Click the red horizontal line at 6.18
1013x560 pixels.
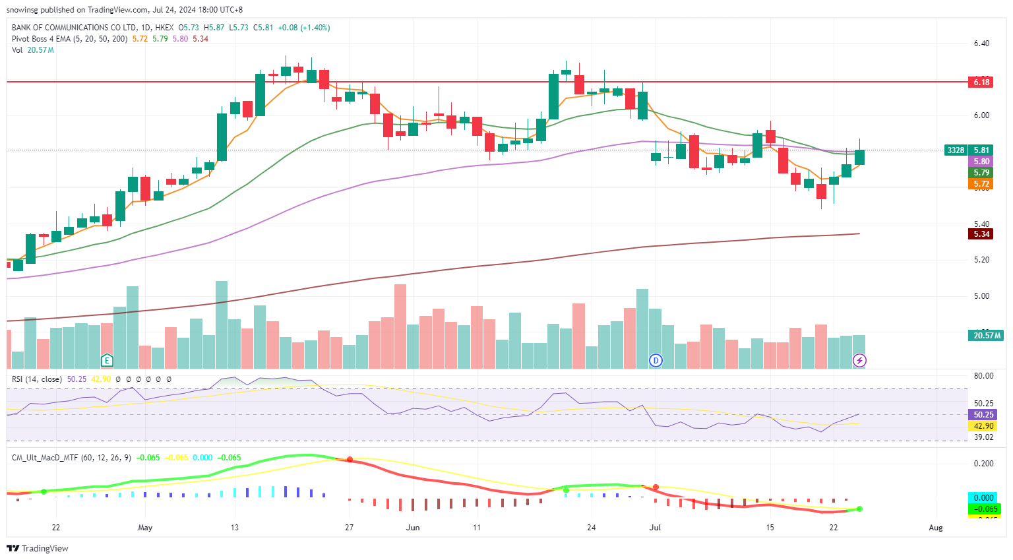[x=487, y=82]
